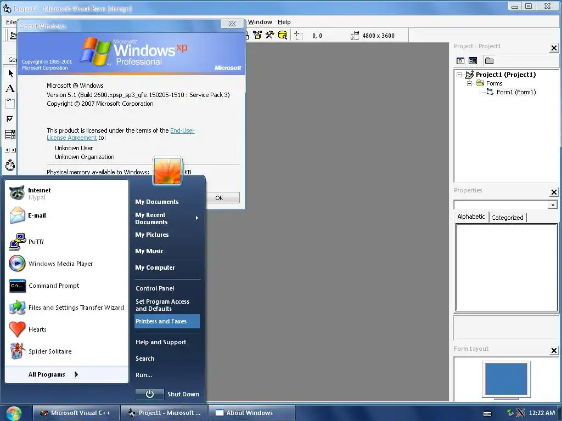Expand My Recent Documents submenu
This screenshot has width=562, height=421.
point(167,218)
